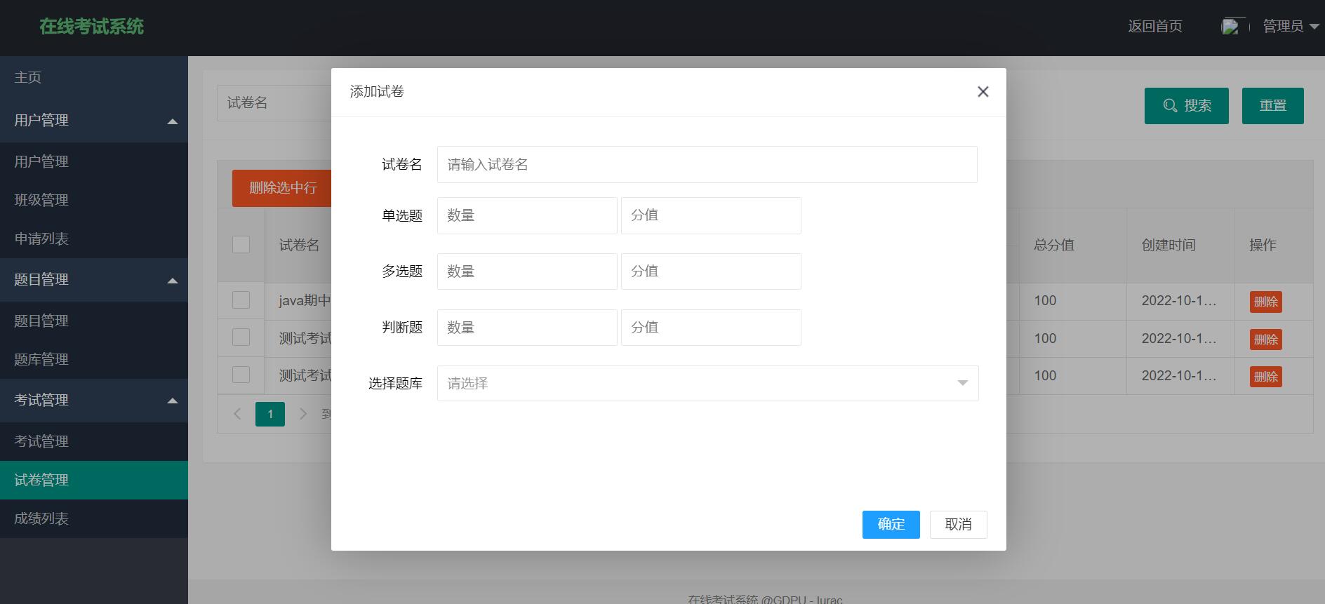The height and width of the screenshot is (604, 1325).
Task: Select 试卷管理 in sidebar
Action: click(x=94, y=480)
